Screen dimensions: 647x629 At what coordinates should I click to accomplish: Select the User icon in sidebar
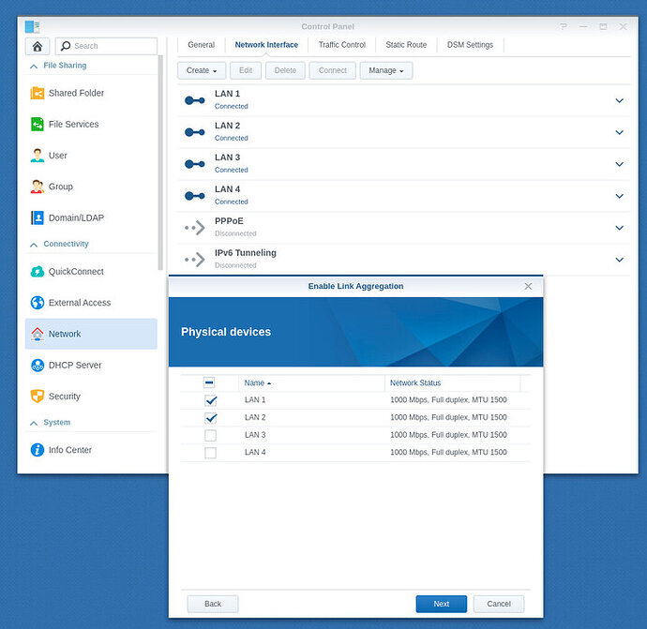pyautogui.click(x=38, y=156)
